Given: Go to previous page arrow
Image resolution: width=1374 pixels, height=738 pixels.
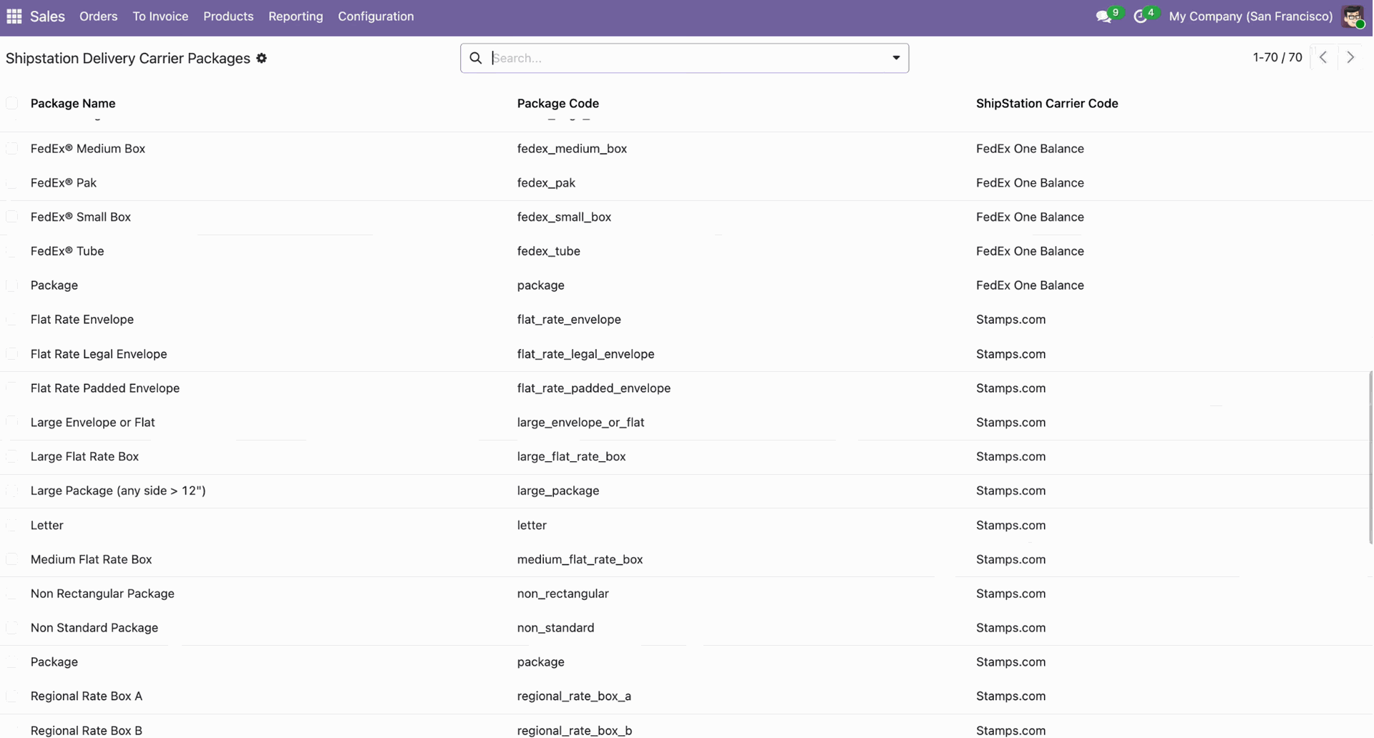Looking at the screenshot, I should coord(1323,57).
